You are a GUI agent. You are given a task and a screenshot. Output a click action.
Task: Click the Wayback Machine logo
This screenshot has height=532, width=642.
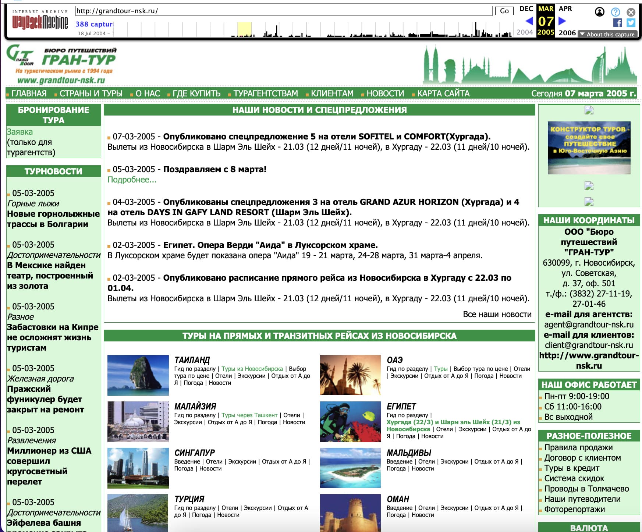(x=40, y=21)
